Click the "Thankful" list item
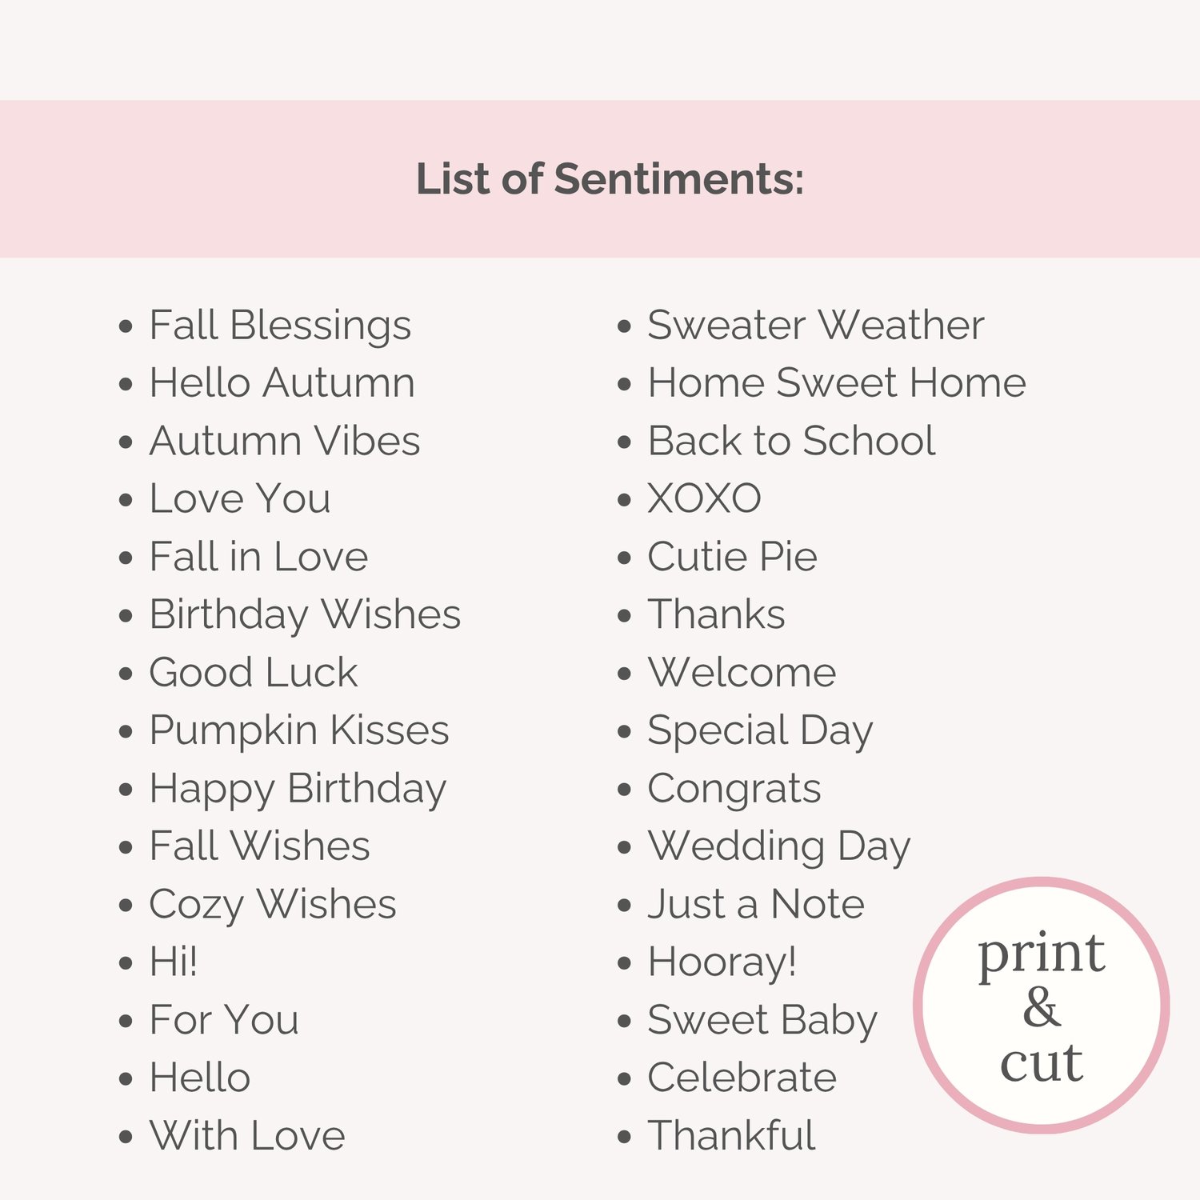Viewport: 1200px width, 1200px height. click(x=731, y=1136)
